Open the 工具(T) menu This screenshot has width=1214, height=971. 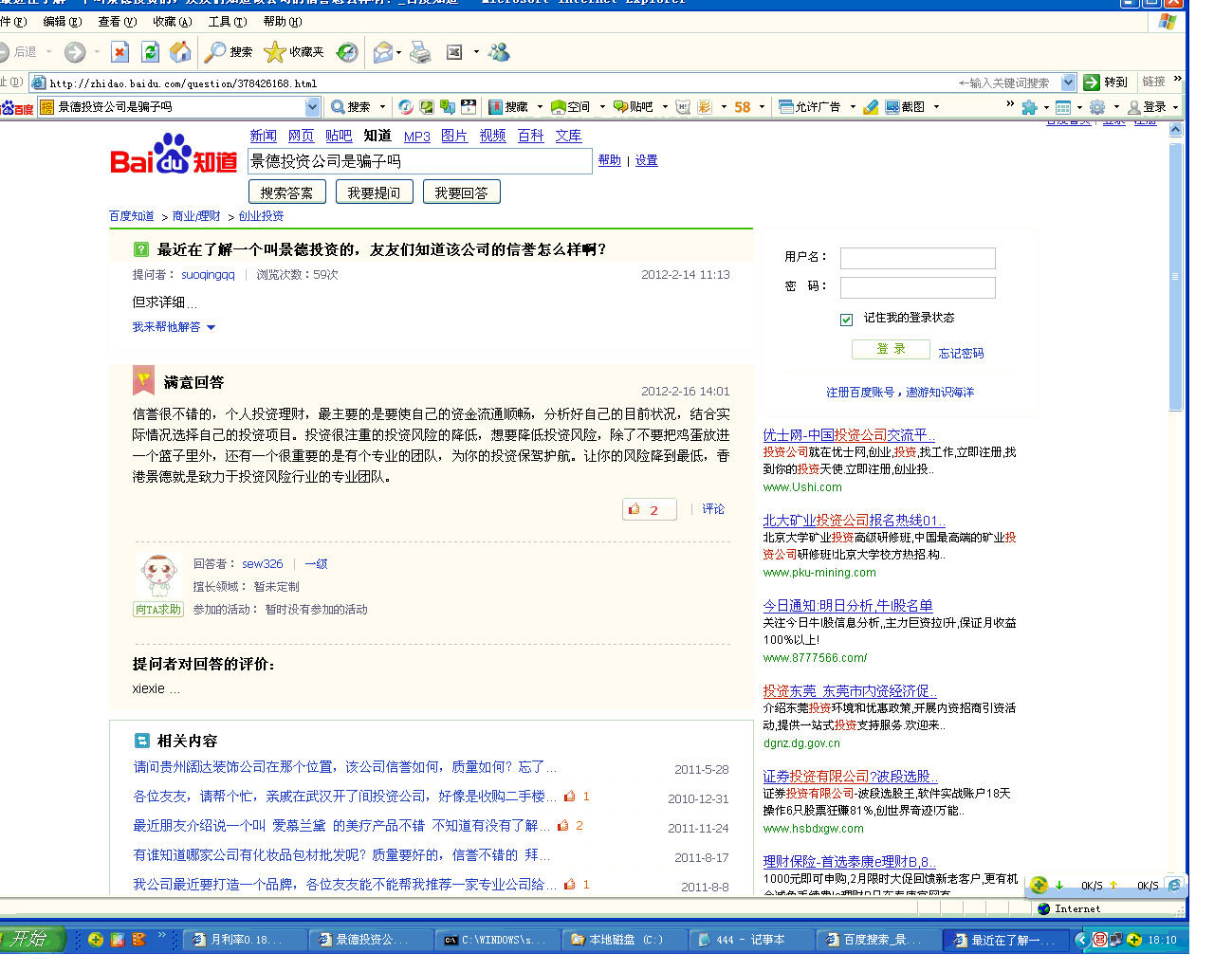click(x=227, y=21)
